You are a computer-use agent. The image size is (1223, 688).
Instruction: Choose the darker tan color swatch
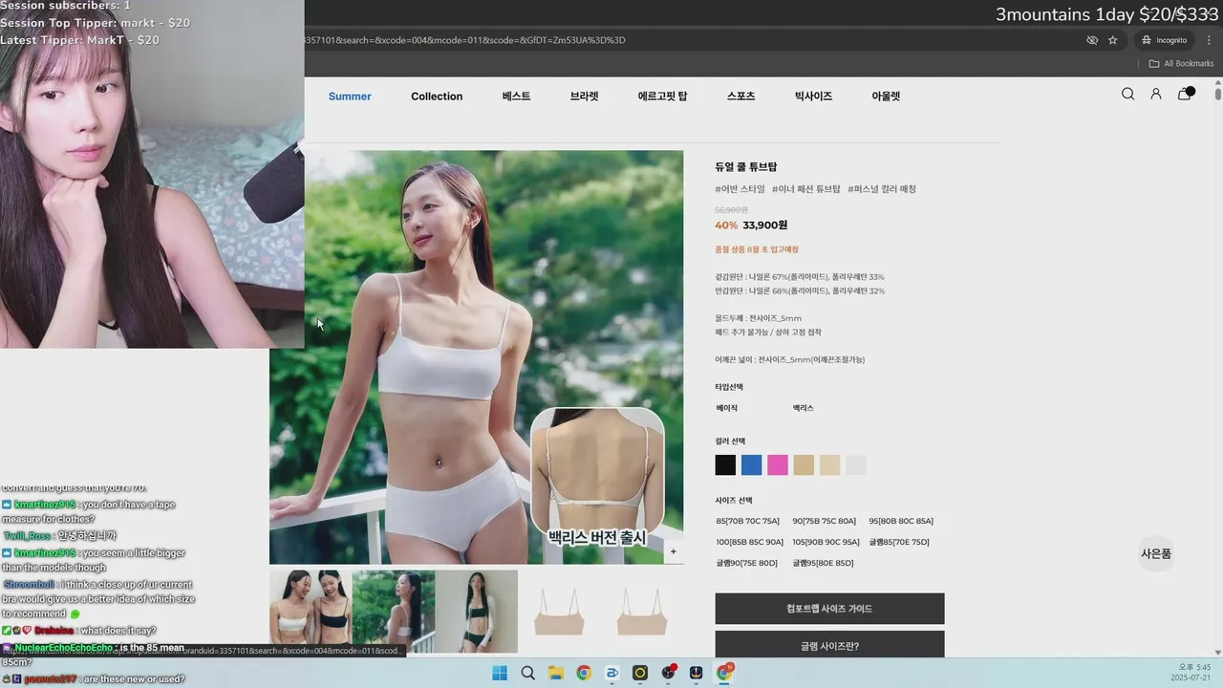pyautogui.click(x=804, y=465)
